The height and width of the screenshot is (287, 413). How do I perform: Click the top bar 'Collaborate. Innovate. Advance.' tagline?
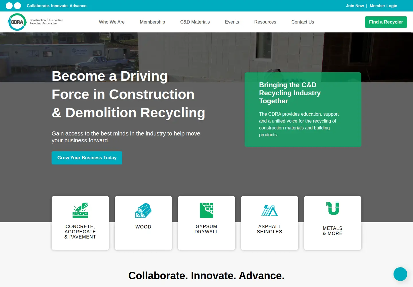pyautogui.click(x=57, y=6)
